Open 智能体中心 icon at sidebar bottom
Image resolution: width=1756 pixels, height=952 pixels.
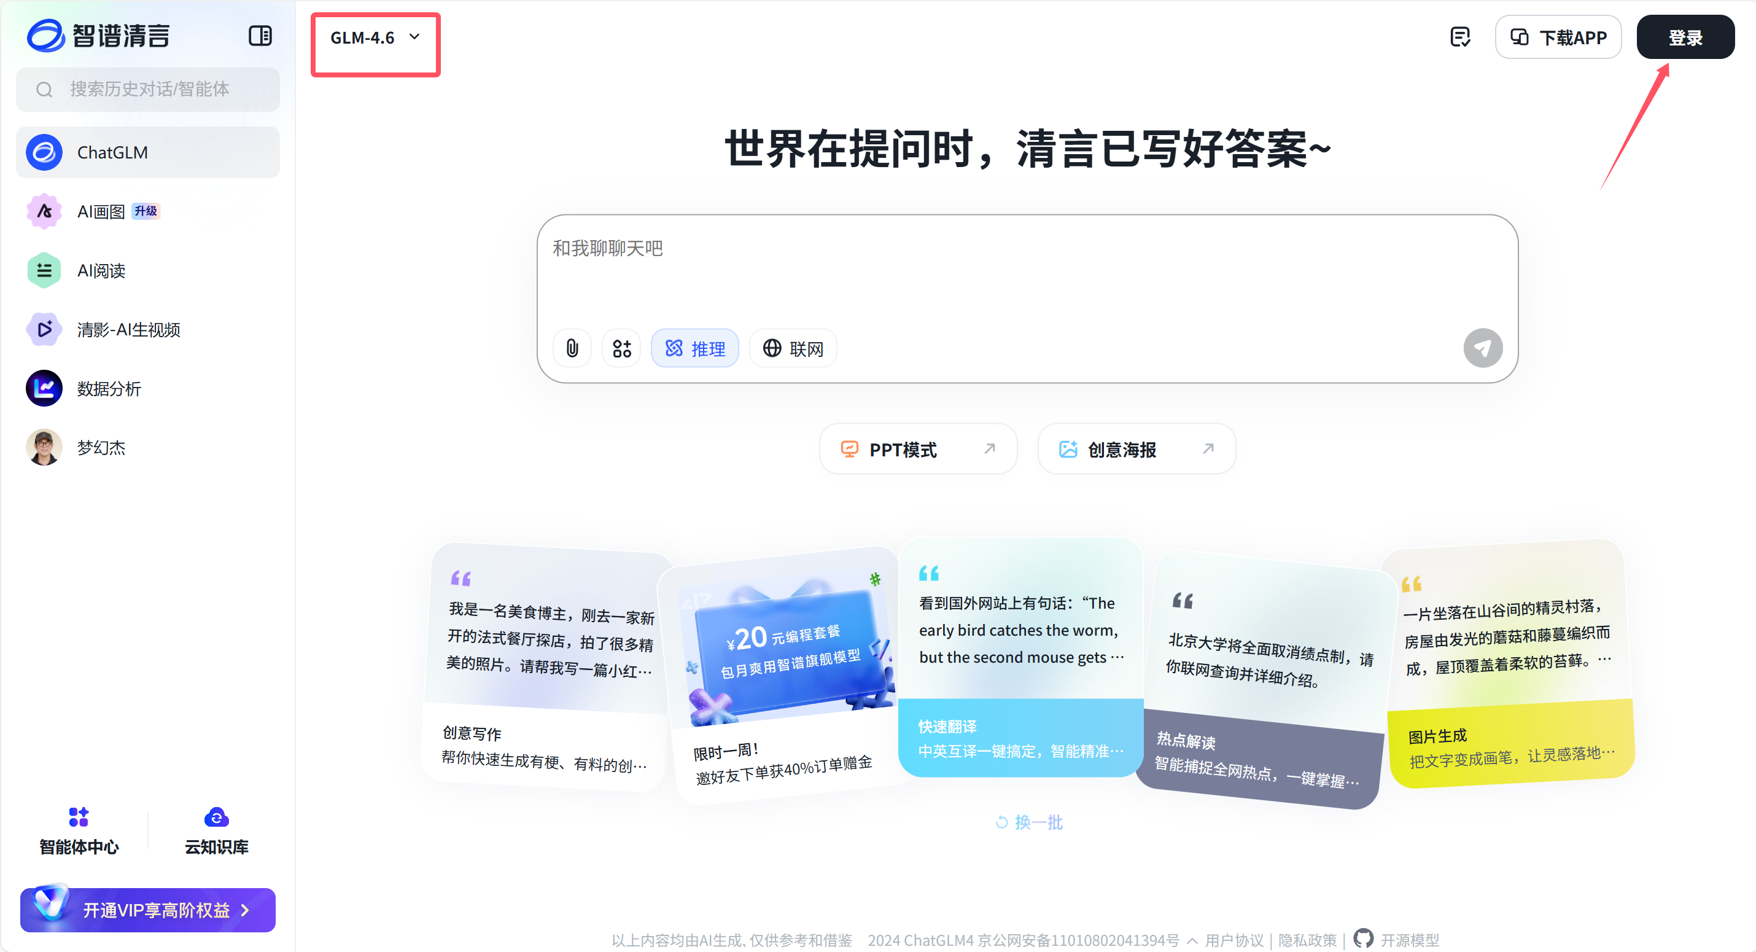tap(79, 816)
